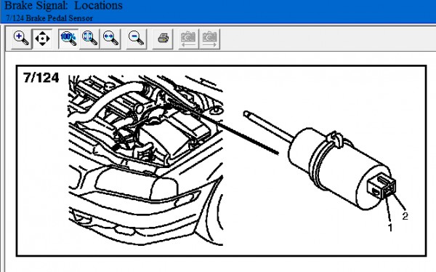This screenshot has width=436, height=272.
Task: Activate the pan arrows tool
Action: [42, 39]
